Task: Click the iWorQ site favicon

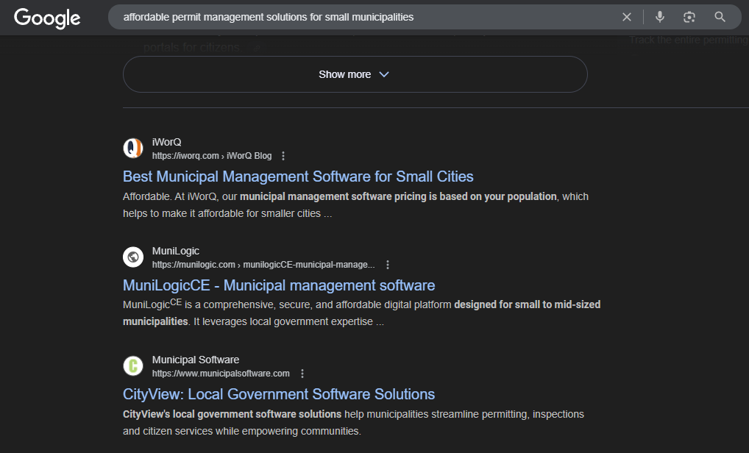Action: 133,149
